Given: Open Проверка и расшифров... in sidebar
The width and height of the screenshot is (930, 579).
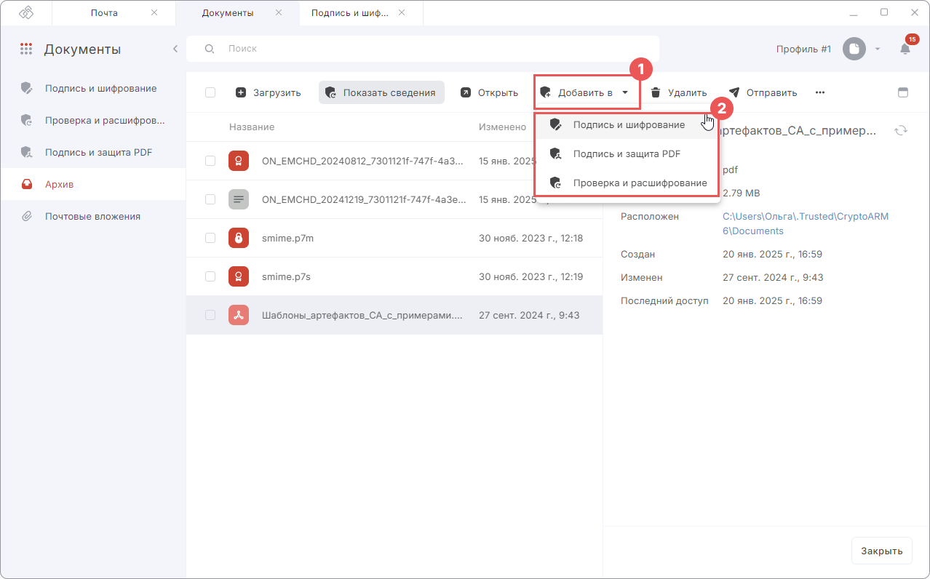Looking at the screenshot, I should coord(93,120).
